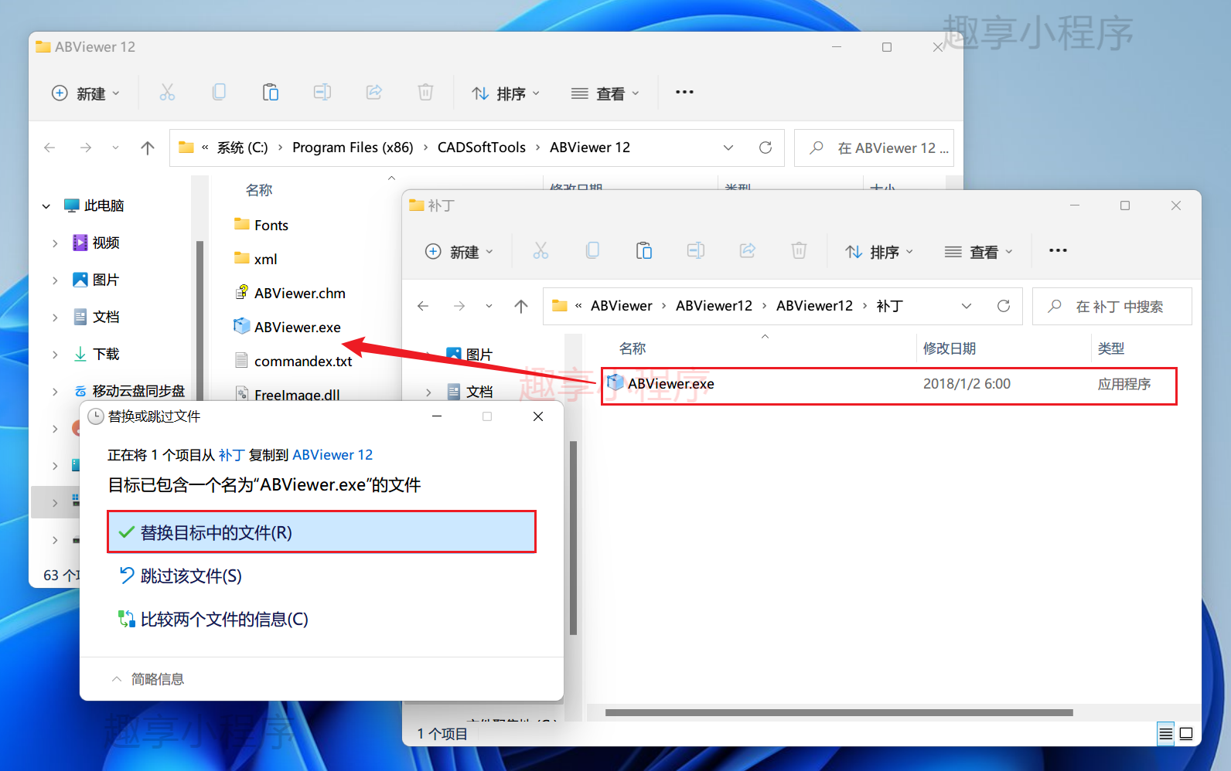
Task: Click Program Files (x86) breadcrumb segment
Action: click(x=353, y=148)
